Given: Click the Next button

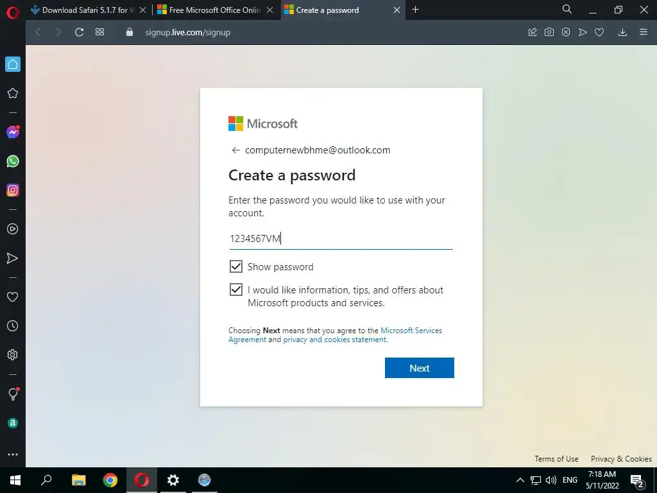Looking at the screenshot, I should 420,368.
